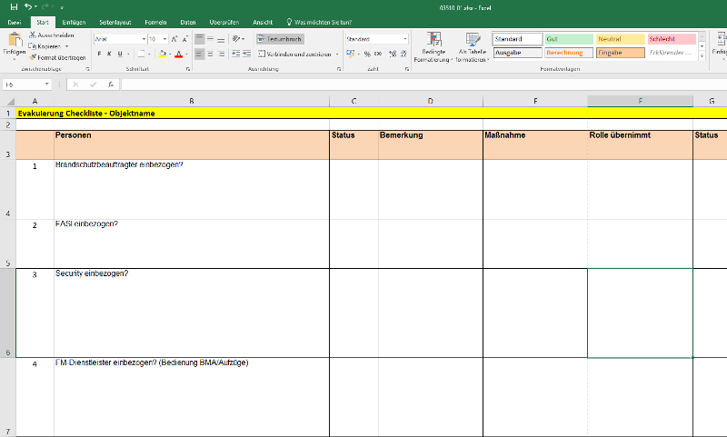Click the Save icon in title bar
Image resolution: width=727 pixels, height=437 pixels.
(14, 6)
